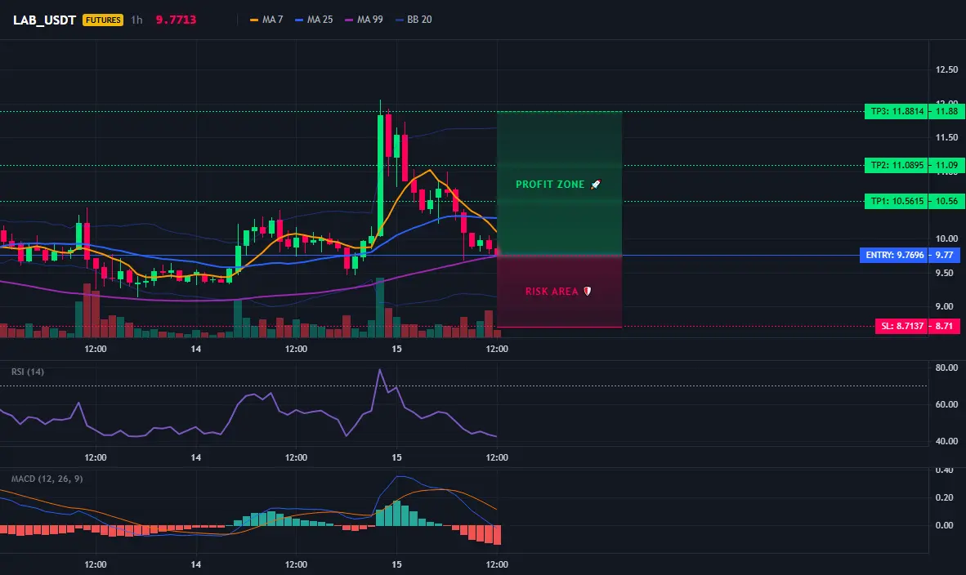Click the TP1: 10.5615 price label
The height and width of the screenshot is (575, 966).
[897, 201]
